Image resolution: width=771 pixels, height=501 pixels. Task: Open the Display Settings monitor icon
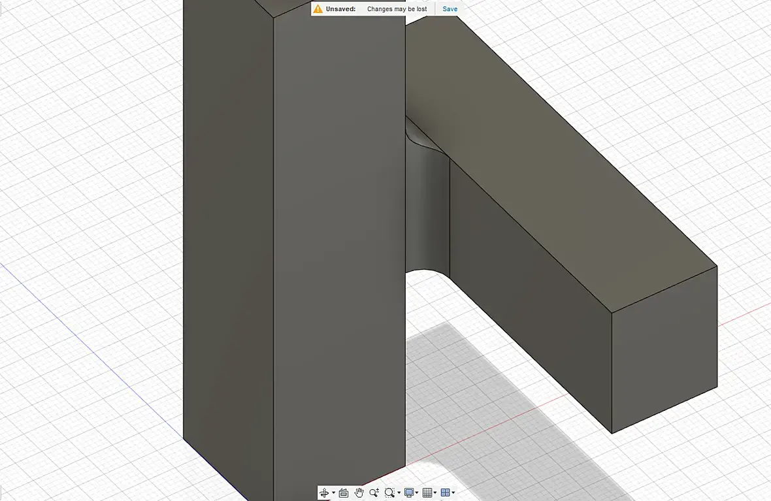408,493
